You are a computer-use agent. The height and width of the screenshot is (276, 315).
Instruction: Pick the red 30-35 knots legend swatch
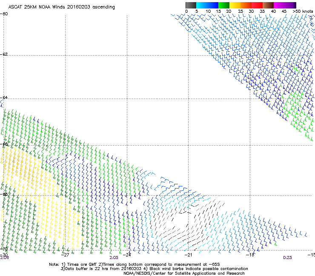[257, 5]
